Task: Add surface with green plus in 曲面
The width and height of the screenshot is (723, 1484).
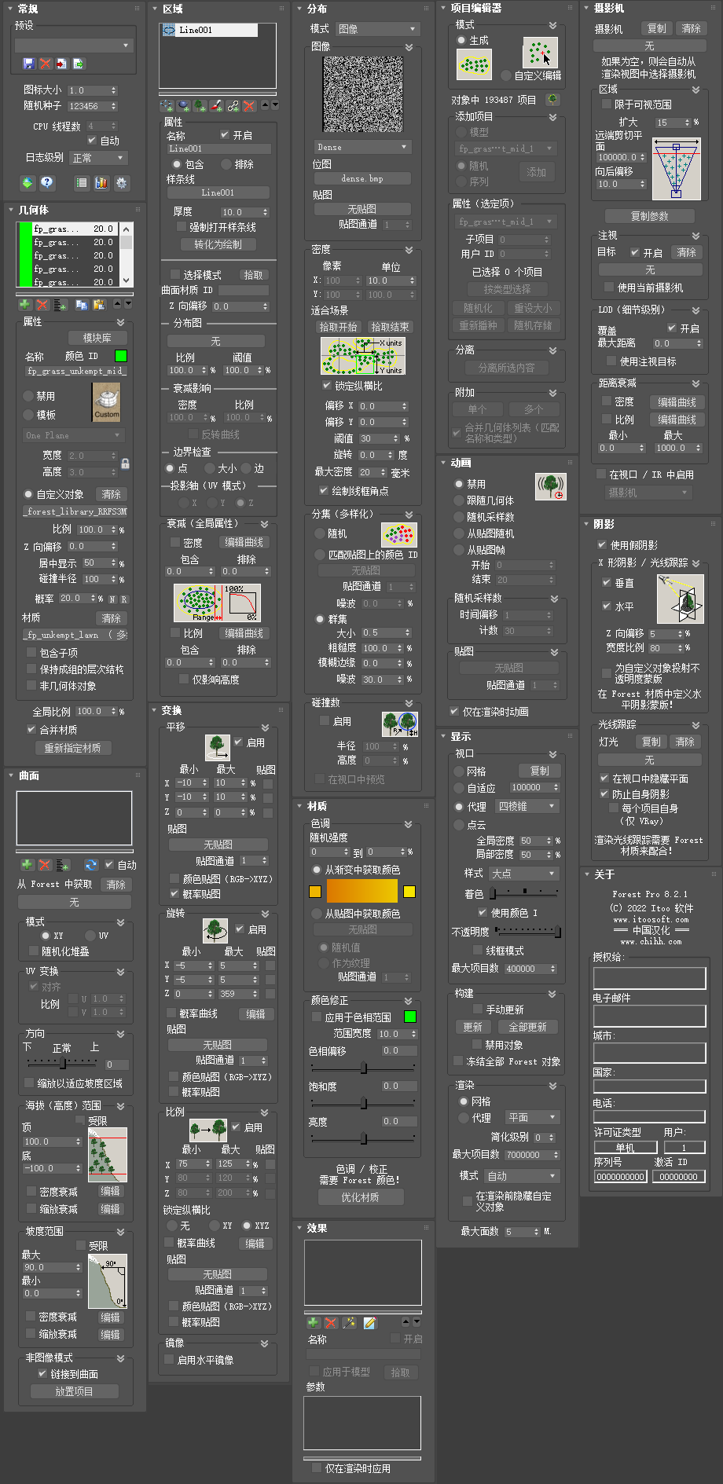Action: [27, 864]
